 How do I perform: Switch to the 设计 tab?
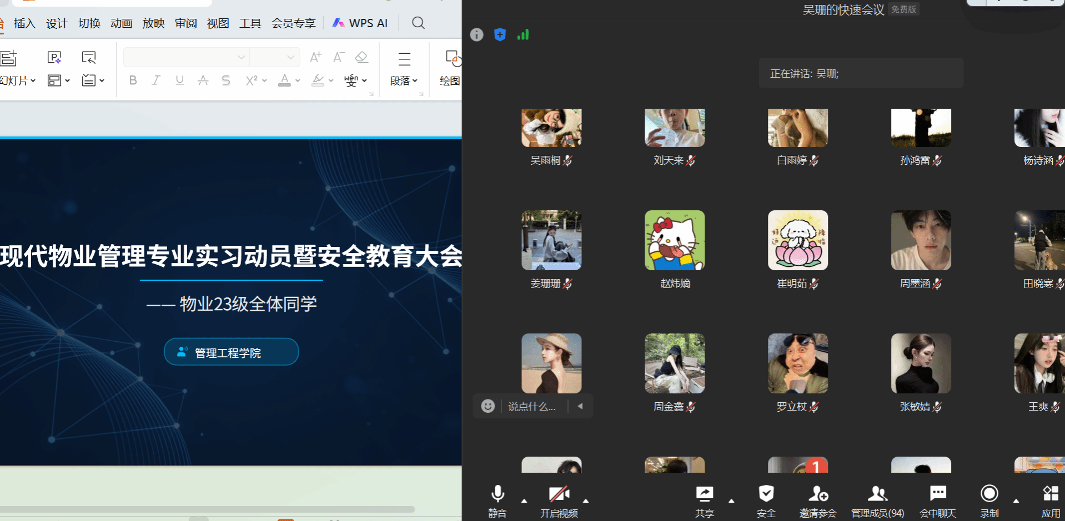(x=57, y=23)
